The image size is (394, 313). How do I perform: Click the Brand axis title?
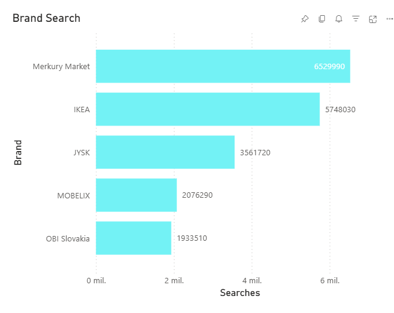[x=18, y=153]
